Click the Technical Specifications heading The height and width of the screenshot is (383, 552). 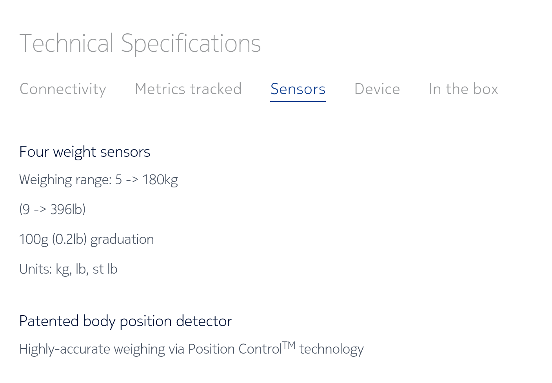[x=140, y=43]
